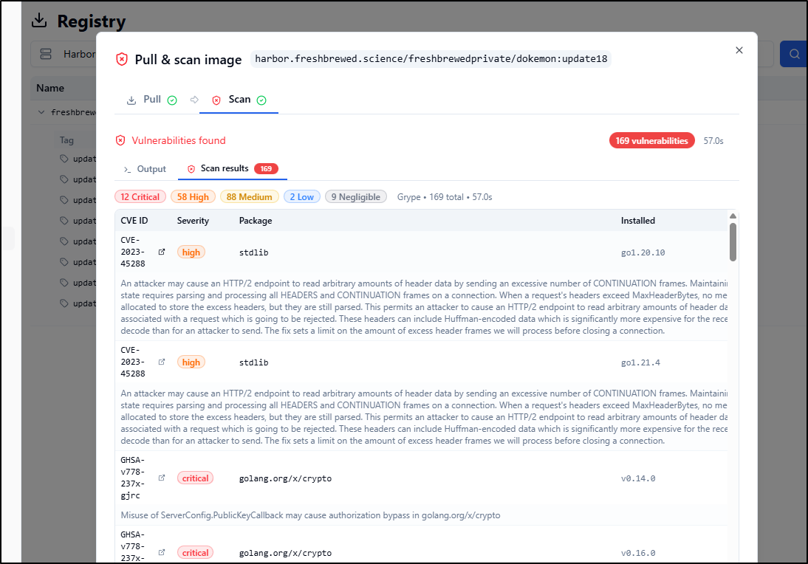Open external link for first CVE-2023-45288

(x=162, y=252)
